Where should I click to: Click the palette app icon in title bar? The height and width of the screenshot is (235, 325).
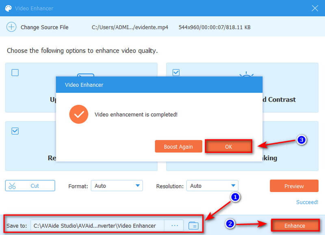point(8,8)
